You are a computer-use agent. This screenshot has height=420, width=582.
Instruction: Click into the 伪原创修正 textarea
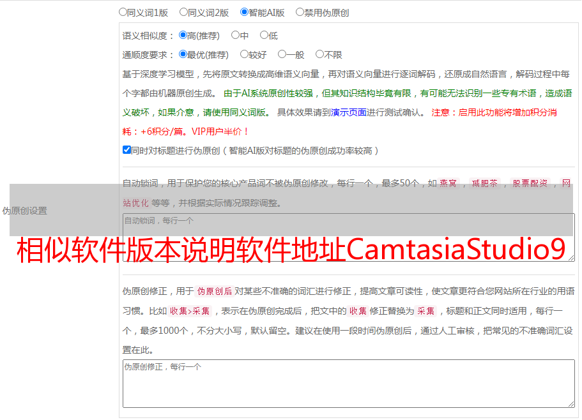tap(349, 384)
